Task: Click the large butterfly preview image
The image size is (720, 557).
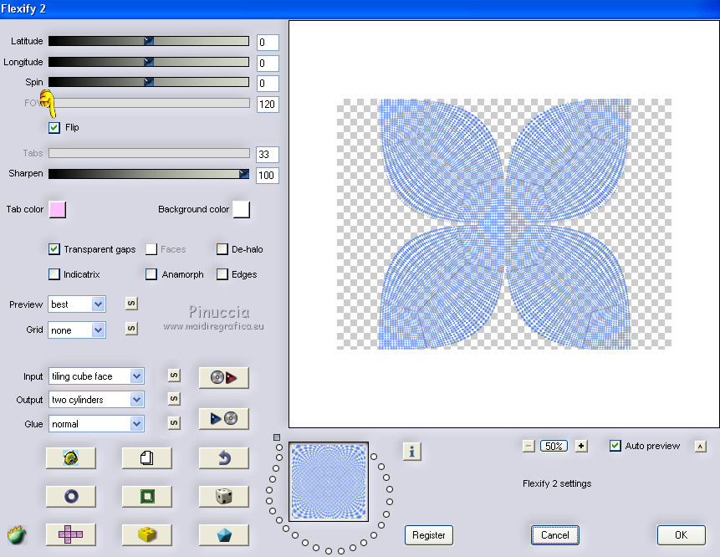Action: coord(504,224)
